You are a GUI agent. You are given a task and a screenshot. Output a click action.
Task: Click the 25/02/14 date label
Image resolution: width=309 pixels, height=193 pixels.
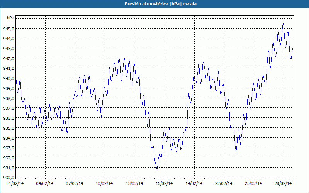pyautogui.click(x=253, y=184)
